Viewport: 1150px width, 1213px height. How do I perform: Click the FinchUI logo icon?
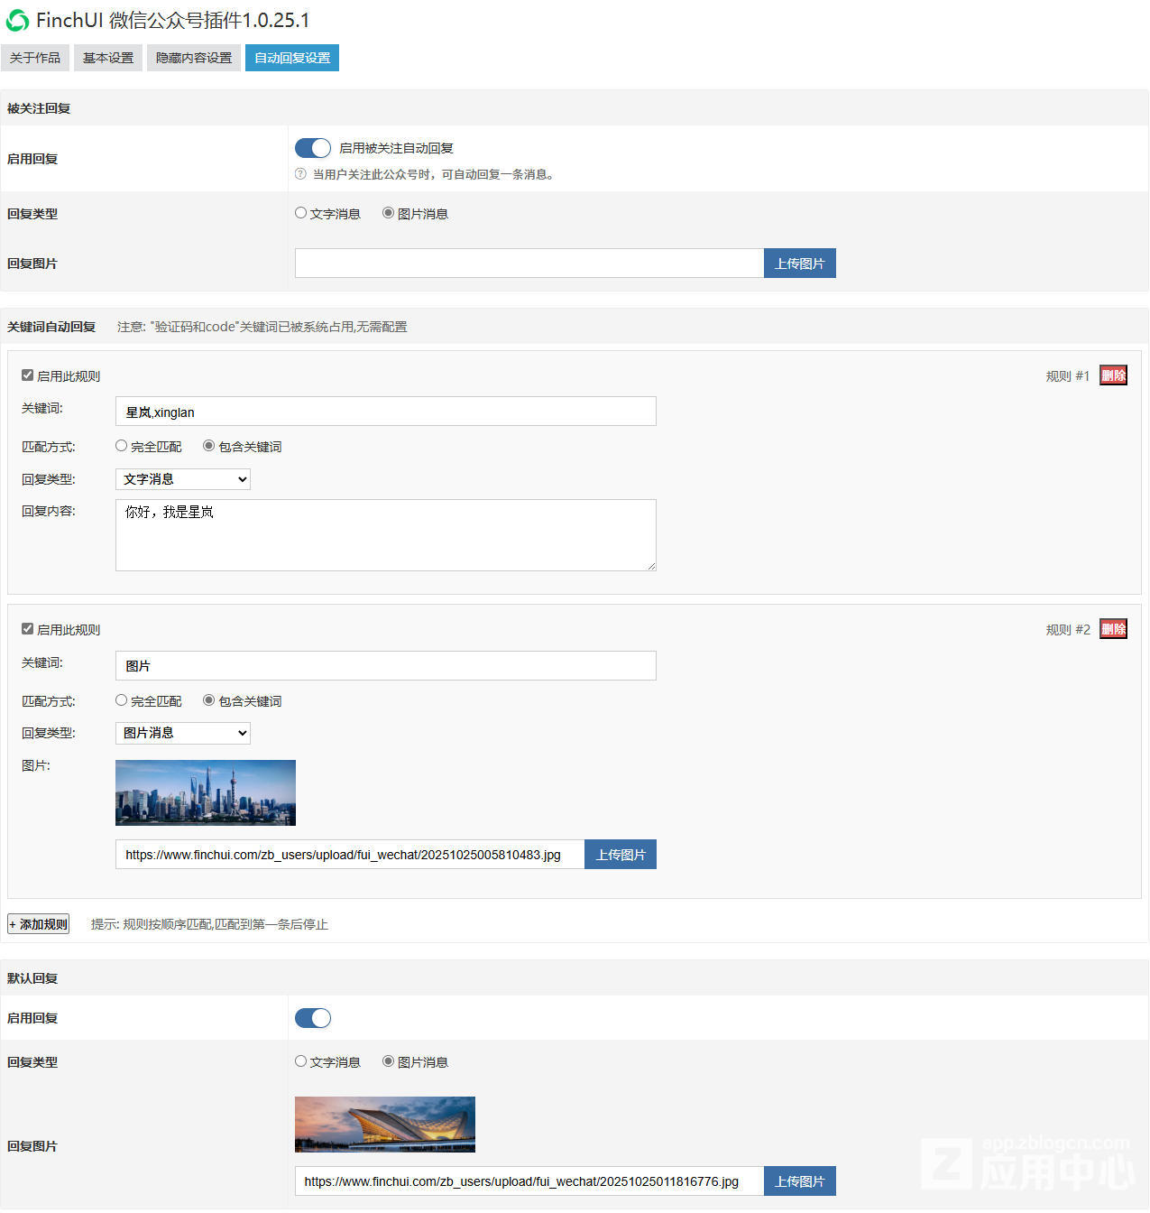click(x=17, y=21)
